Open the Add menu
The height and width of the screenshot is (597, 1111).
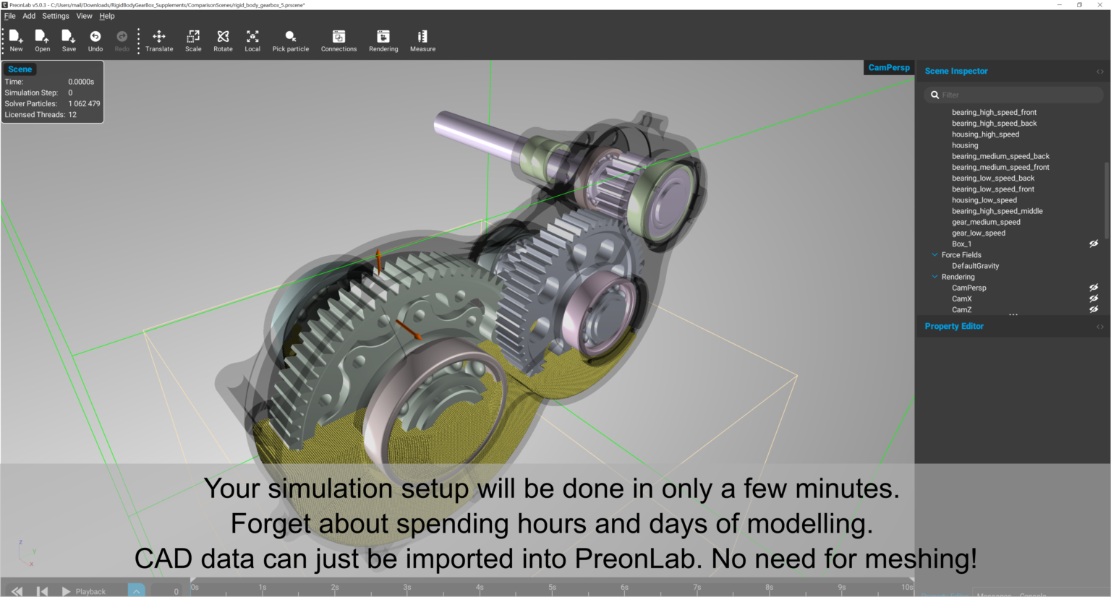click(x=28, y=15)
